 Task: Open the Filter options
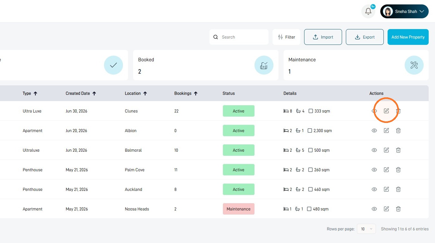(286, 37)
